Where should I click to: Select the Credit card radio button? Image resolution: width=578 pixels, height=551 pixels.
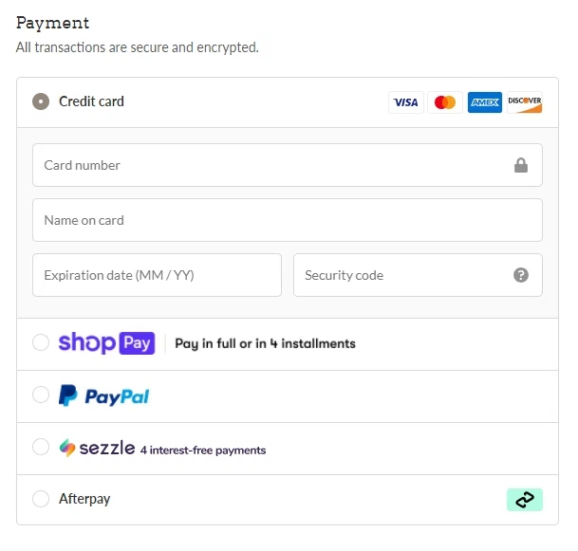coord(41,101)
